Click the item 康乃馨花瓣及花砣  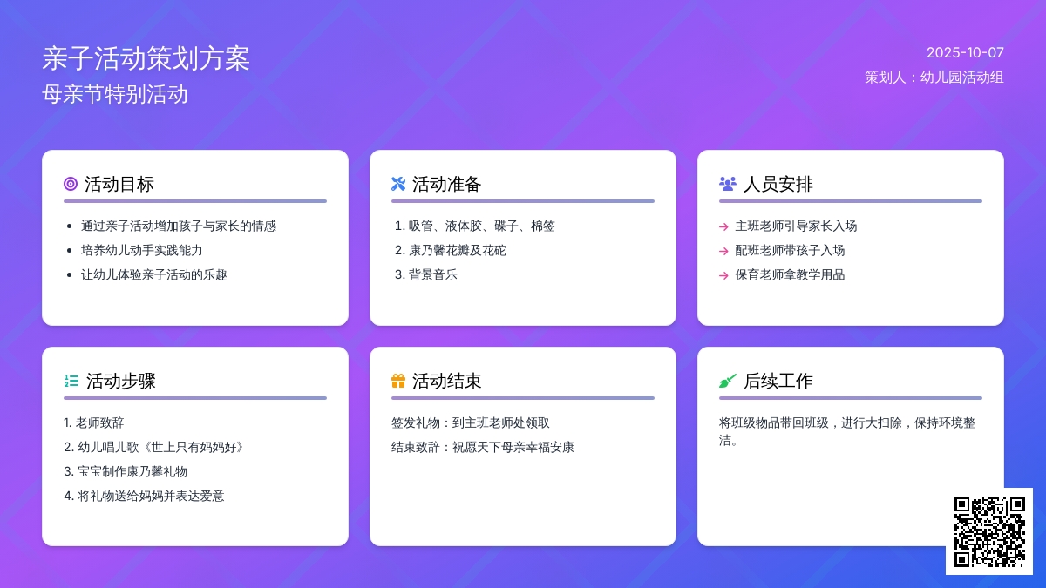[457, 250]
